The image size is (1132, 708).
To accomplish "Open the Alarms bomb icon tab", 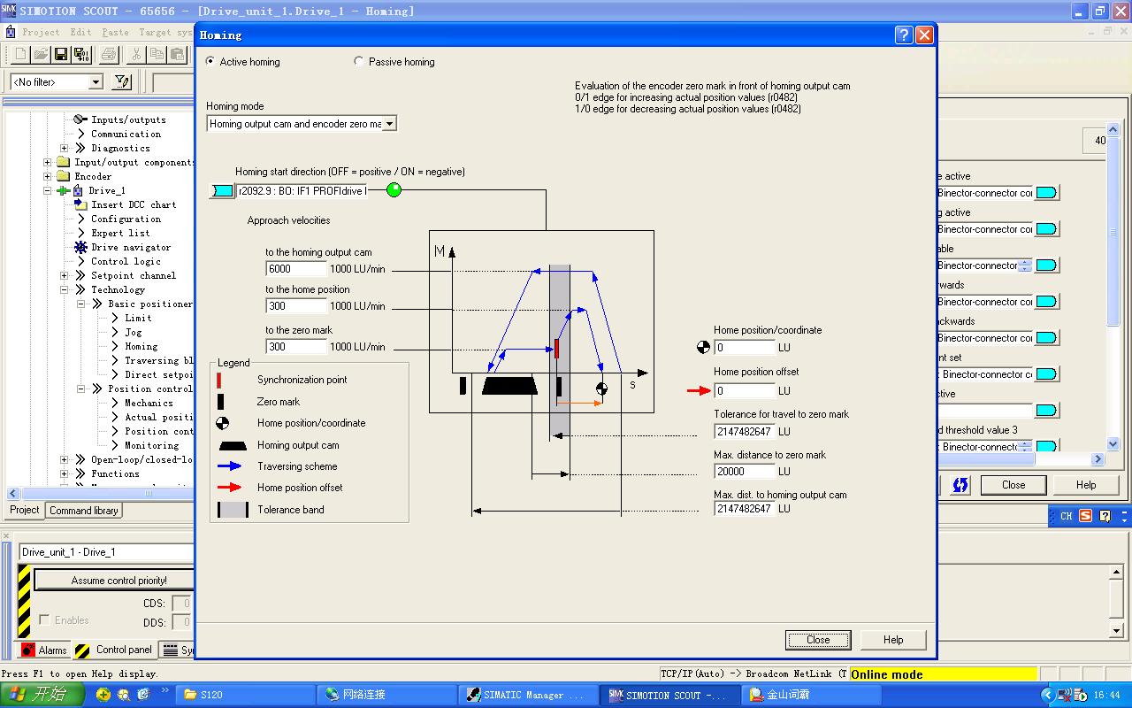I will click(x=43, y=650).
